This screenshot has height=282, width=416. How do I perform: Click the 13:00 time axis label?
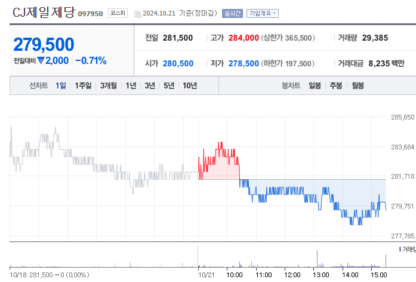pyautogui.click(x=321, y=275)
